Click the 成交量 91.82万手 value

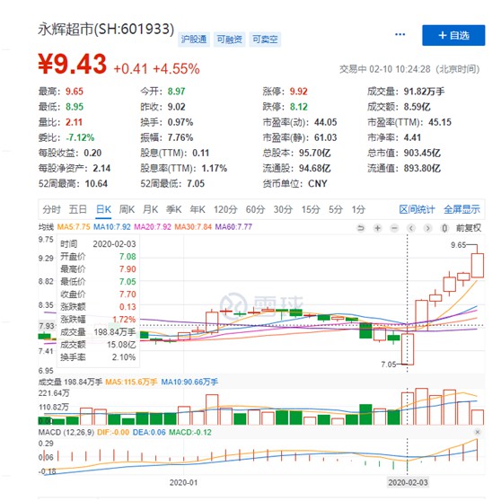pyautogui.click(x=424, y=92)
